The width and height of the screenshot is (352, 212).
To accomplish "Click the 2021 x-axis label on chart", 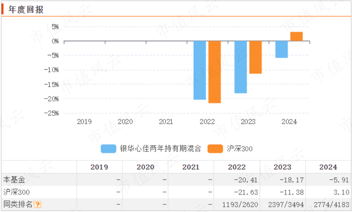I will point(166,122).
